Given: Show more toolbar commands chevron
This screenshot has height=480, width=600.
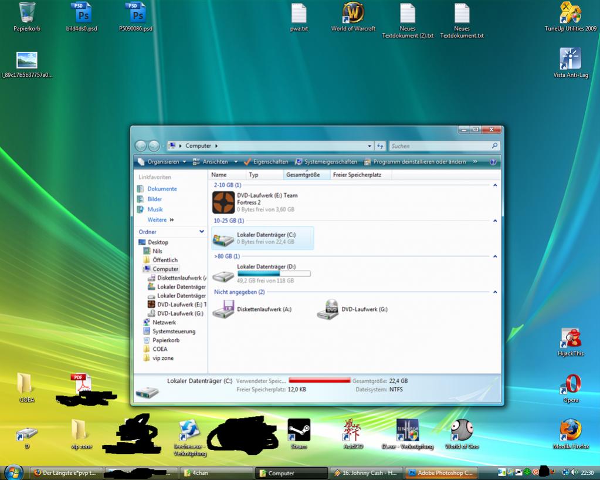Looking at the screenshot, I should point(475,162).
